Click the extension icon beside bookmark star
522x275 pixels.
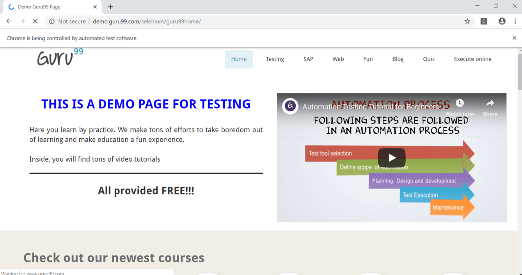click(x=484, y=21)
